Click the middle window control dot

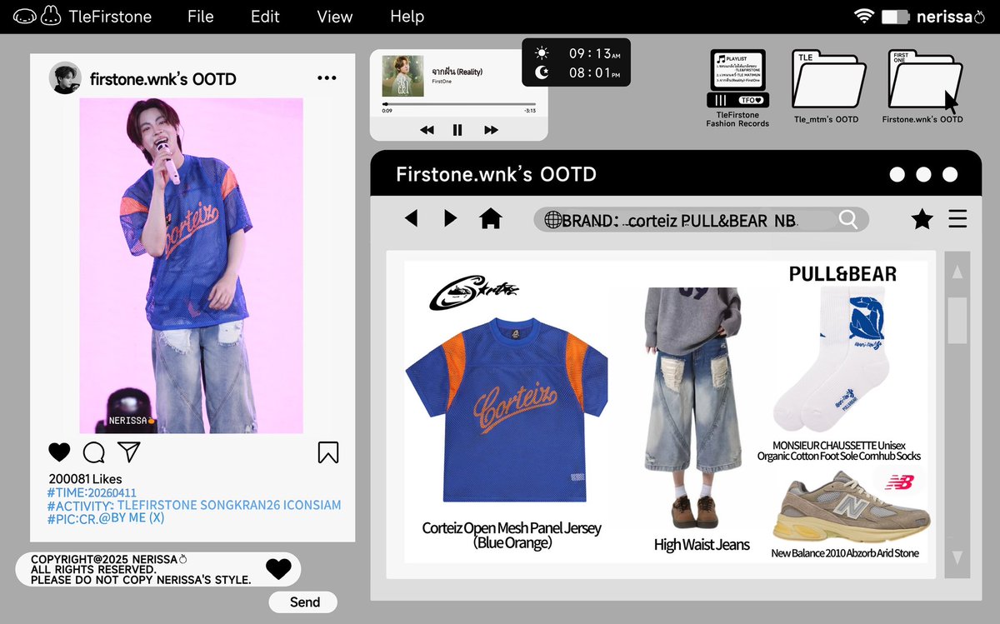point(923,175)
